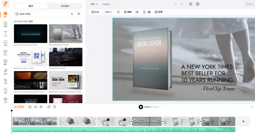The image size is (255, 134).
Task: Select the Horror Book Trailer template thumbnail
Action: (66, 57)
